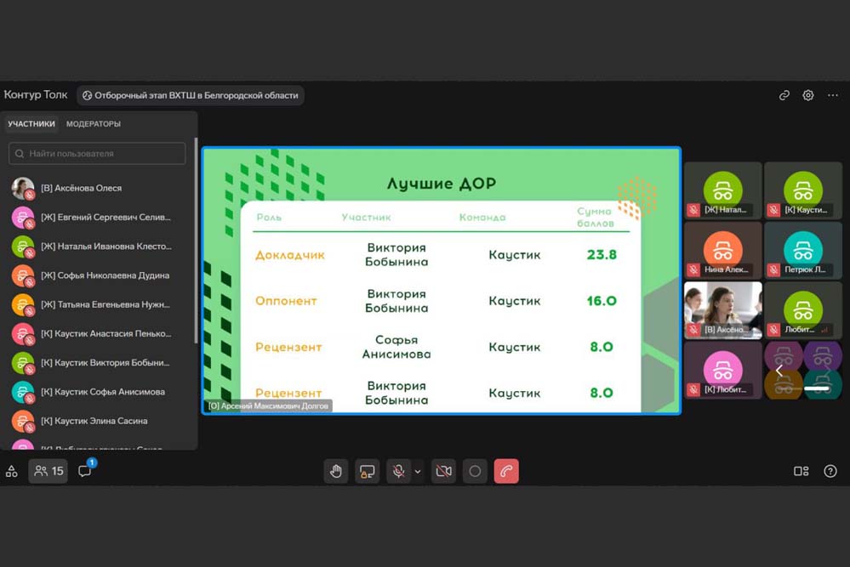Expand microphone options arrow
Screen dimensions: 850x567
tap(418, 471)
